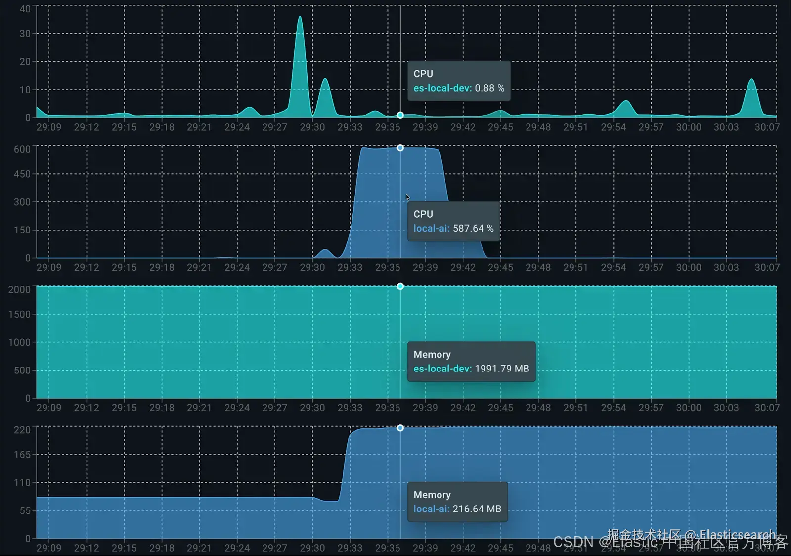Click the 29:45 time label under local-ai CPU chart

[500, 268]
